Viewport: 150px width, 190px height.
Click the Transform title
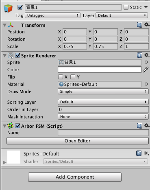click(x=33, y=25)
